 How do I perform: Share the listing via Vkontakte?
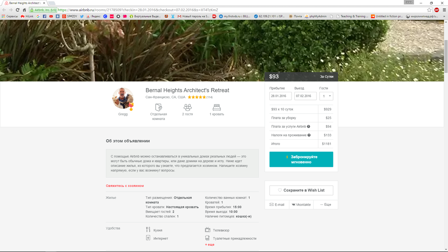301,205
